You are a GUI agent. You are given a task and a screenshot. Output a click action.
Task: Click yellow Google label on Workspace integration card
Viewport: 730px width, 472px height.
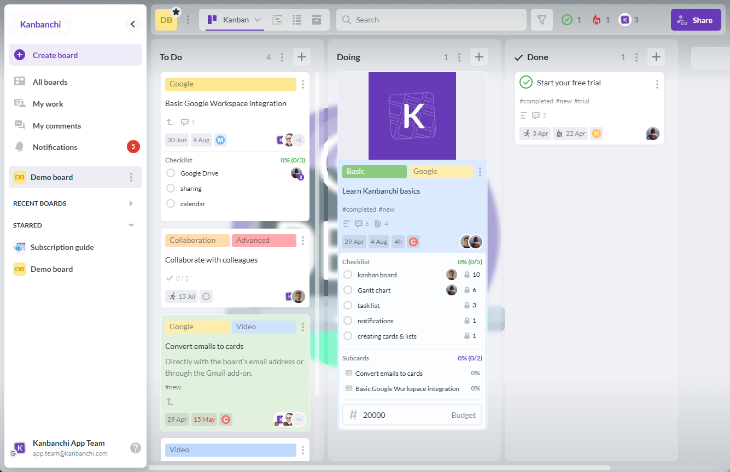(x=231, y=84)
